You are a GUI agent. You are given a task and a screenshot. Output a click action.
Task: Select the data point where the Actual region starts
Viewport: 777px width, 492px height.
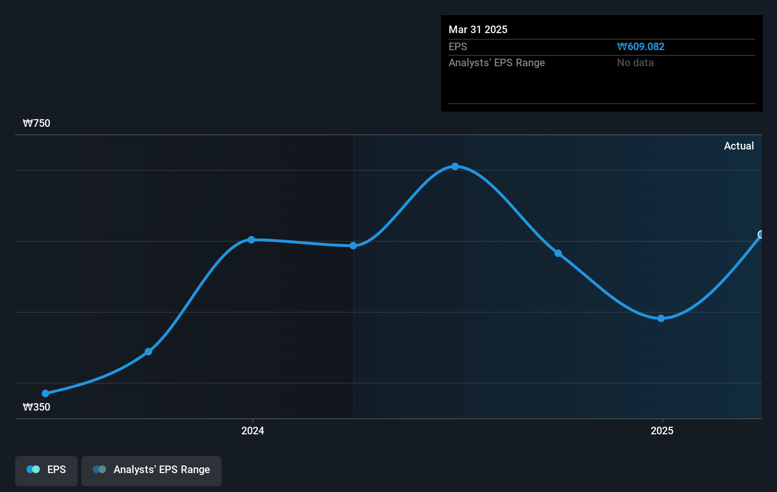pyautogui.click(x=353, y=246)
